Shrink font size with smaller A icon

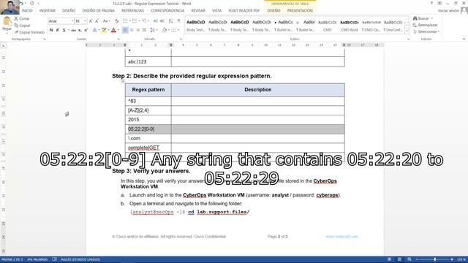[97, 21]
